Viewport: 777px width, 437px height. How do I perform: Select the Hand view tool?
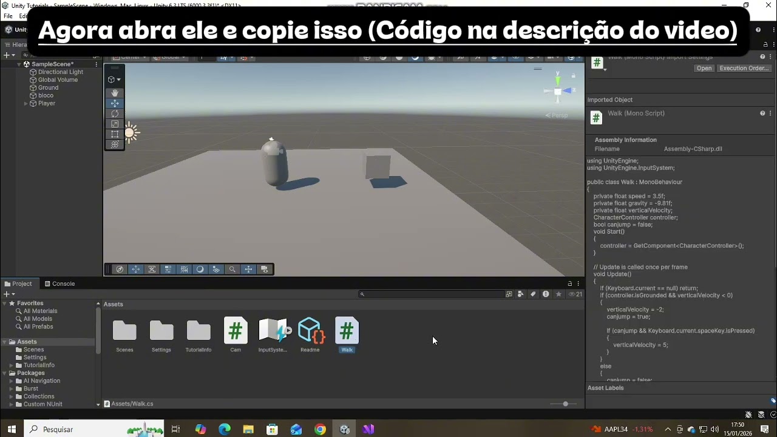115,93
